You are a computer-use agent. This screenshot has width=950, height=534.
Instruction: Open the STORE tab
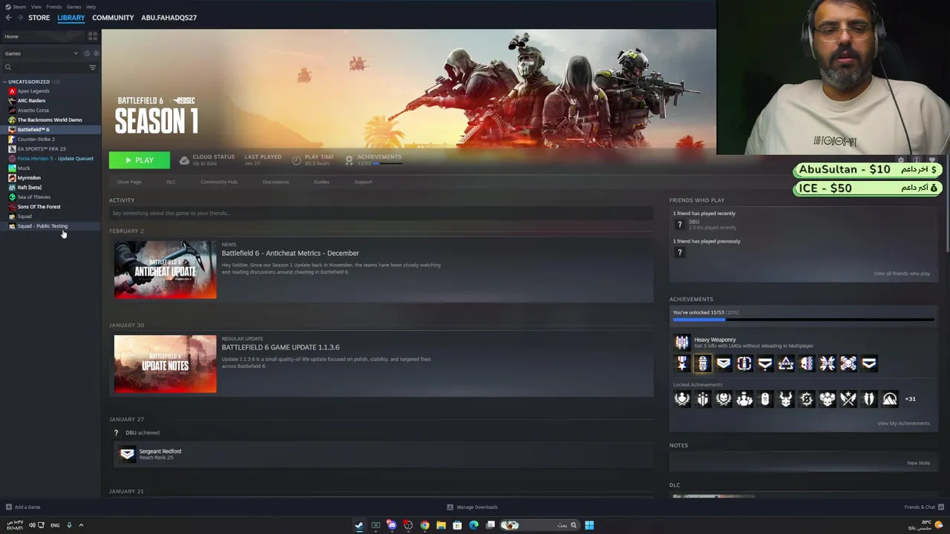pyautogui.click(x=39, y=18)
